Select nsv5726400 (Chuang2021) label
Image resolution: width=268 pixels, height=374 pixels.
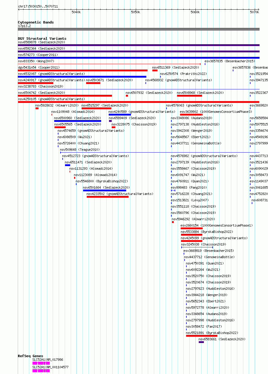click(x=78, y=143)
